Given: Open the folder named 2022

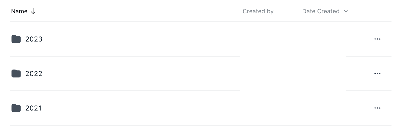Looking at the screenshot, I should pyautogui.click(x=34, y=73).
